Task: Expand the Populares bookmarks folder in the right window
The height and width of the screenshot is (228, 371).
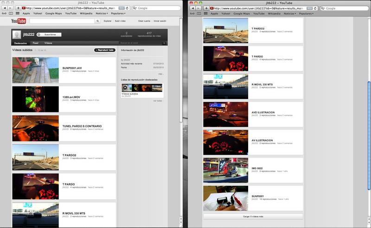Action: tap(307, 13)
